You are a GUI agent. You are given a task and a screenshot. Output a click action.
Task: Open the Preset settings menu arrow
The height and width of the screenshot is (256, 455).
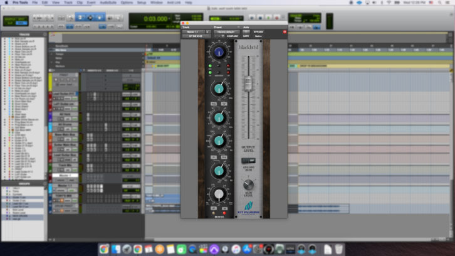(x=239, y=28)
